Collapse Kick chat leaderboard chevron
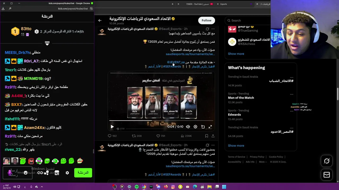The image size is (339, 190). [x=47, y=43]
